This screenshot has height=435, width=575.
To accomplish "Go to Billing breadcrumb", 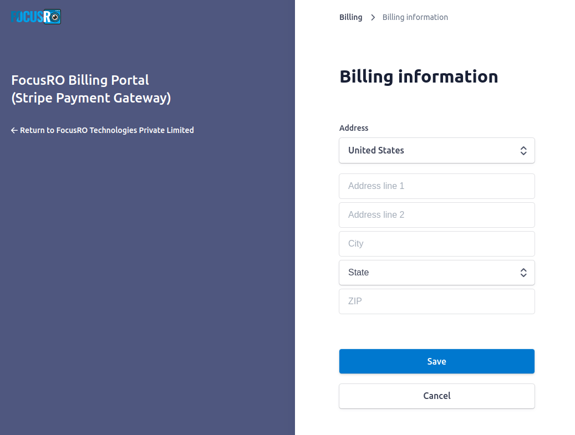I will point(350,17).
